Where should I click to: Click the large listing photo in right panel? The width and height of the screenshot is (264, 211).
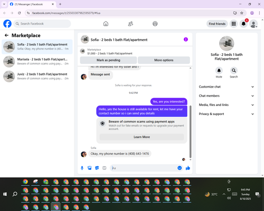(227, 43)
